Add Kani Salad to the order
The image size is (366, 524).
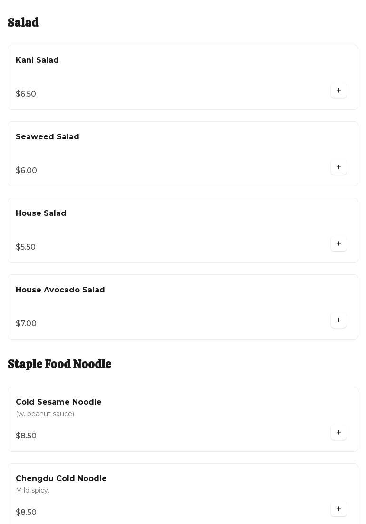(x=338, y=90)
